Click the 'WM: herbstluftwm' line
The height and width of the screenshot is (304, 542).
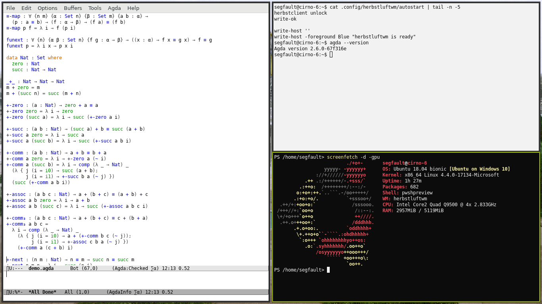pyautogui.click(x=405, y=199)
